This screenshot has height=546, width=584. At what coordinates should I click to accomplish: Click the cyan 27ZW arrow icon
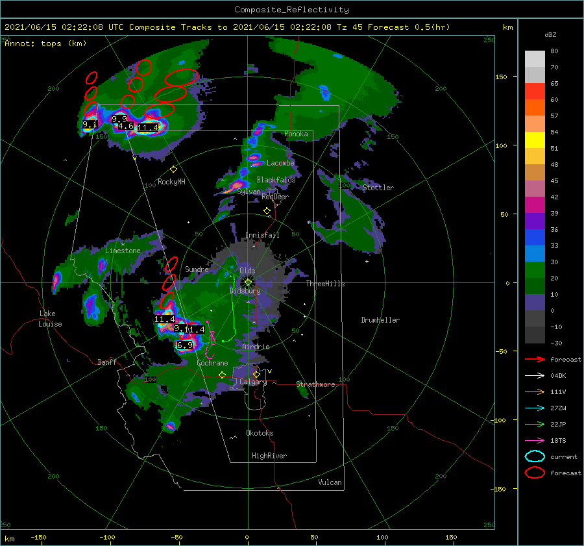(x=535, y=408)
